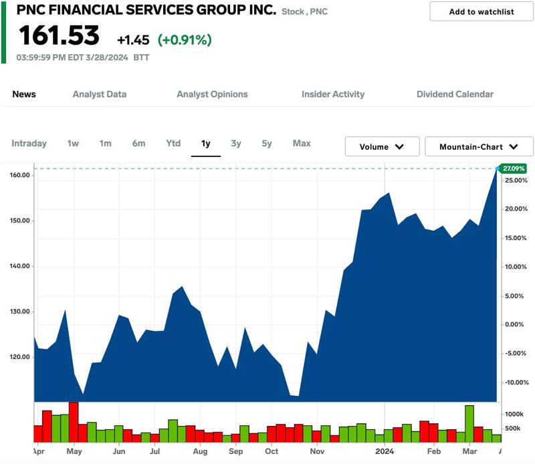Click the 160.00 price axis label
Screen dimensions: 535x464
click(20, 175)
